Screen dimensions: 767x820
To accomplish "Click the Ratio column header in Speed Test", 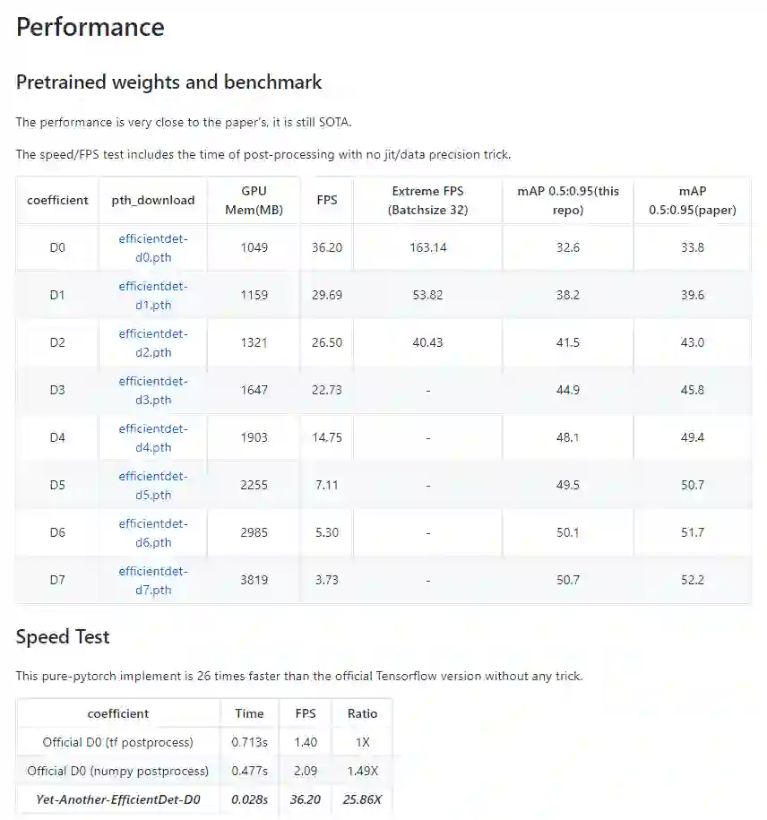I will coord(363,713).
